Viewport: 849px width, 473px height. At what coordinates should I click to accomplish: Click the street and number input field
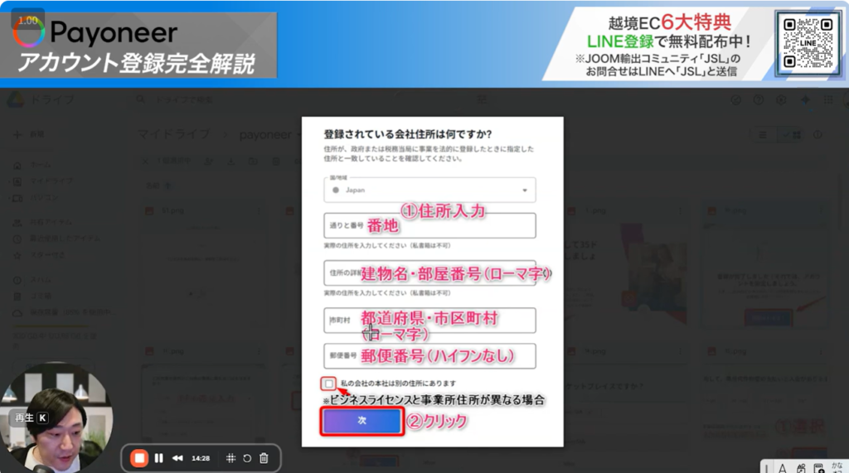pyautogui.click(x=429, y=225)
